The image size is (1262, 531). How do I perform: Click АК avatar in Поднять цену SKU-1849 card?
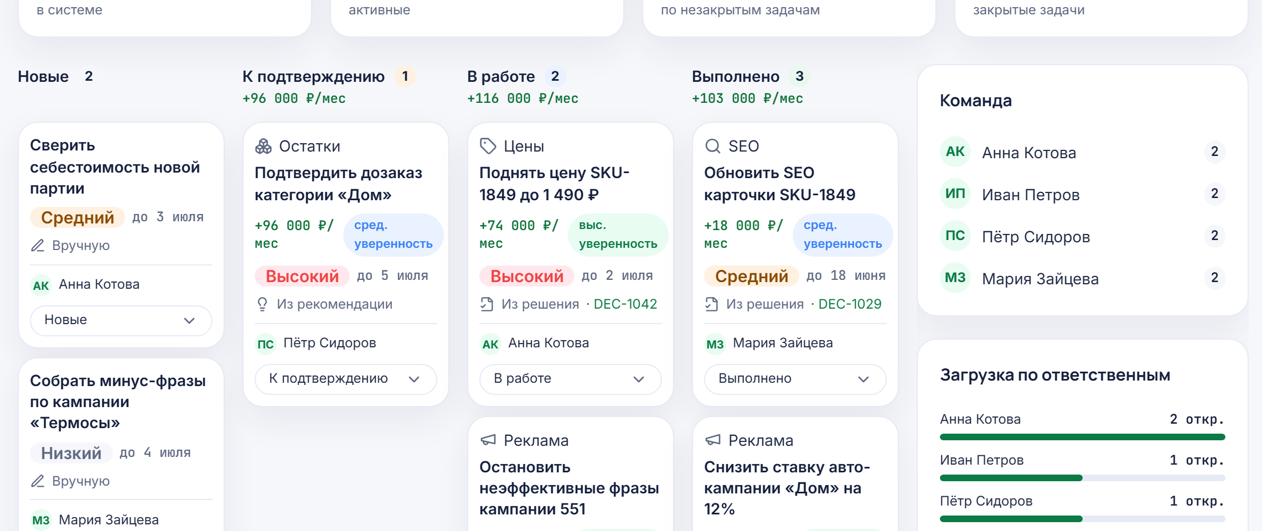[x=490, y=344]
